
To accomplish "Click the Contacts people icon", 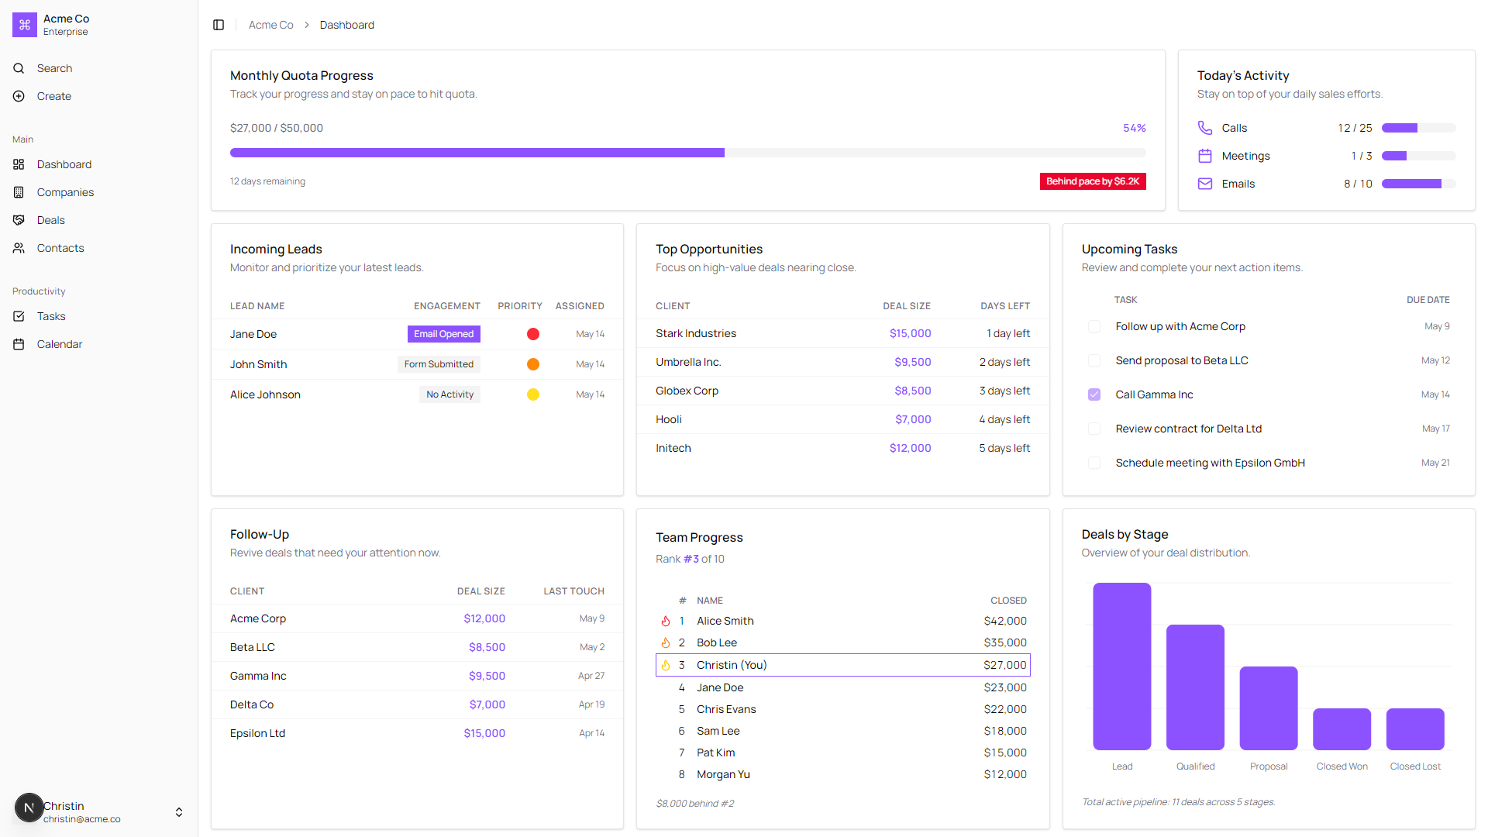I will 19,248.
